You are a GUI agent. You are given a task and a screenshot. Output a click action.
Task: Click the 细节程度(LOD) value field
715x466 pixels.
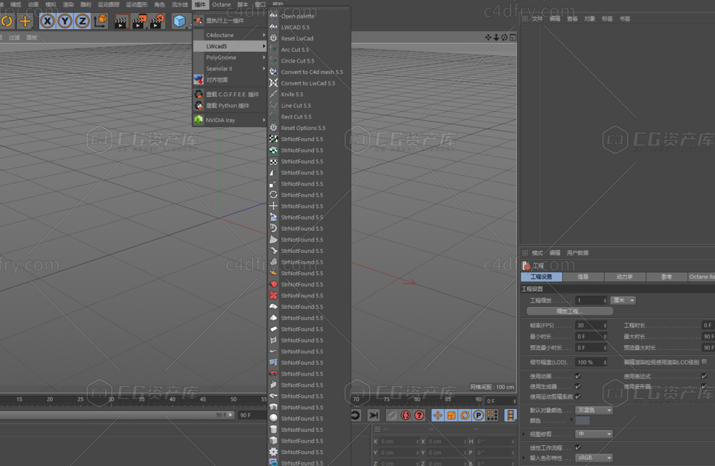click(x=591, y=362)
